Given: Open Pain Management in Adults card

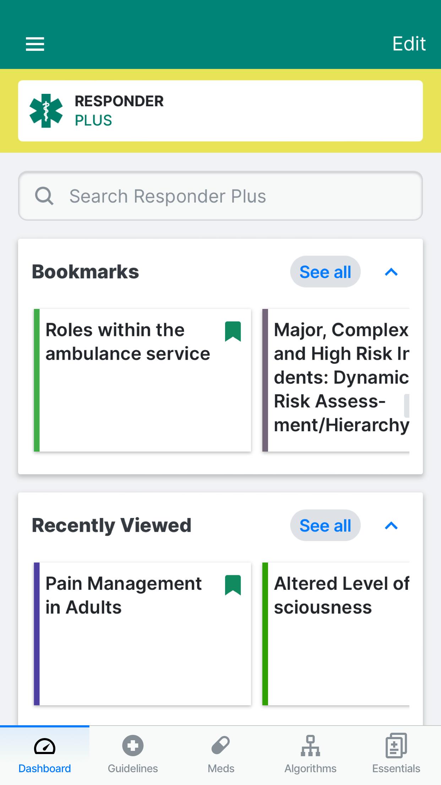Looking at the screenshot, I should [142, 634].
